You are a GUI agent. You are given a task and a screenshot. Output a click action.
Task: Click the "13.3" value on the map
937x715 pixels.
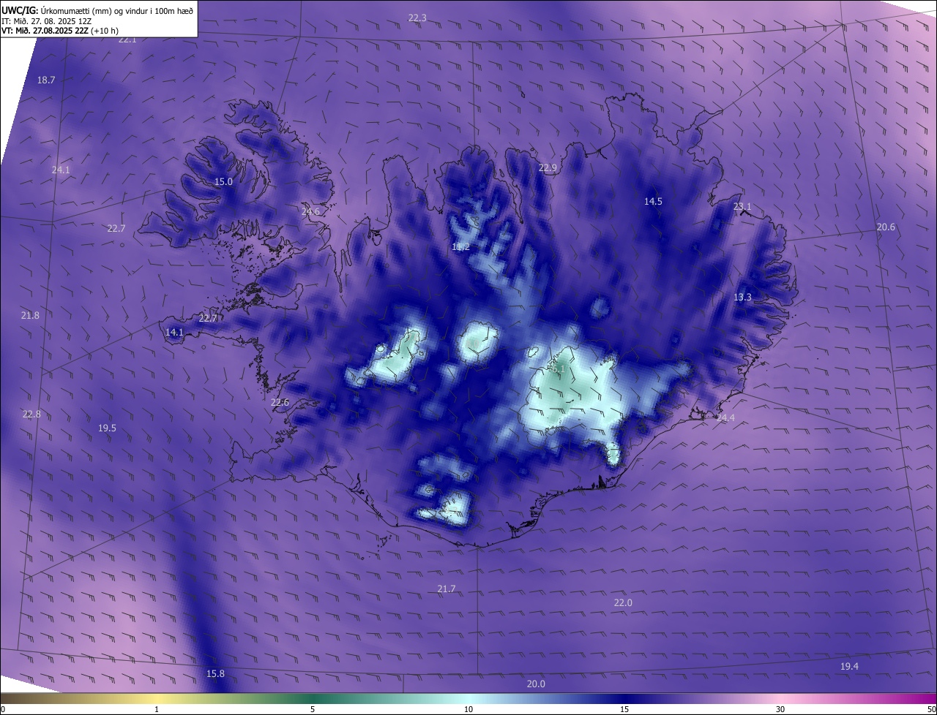[x=742, y=297]
